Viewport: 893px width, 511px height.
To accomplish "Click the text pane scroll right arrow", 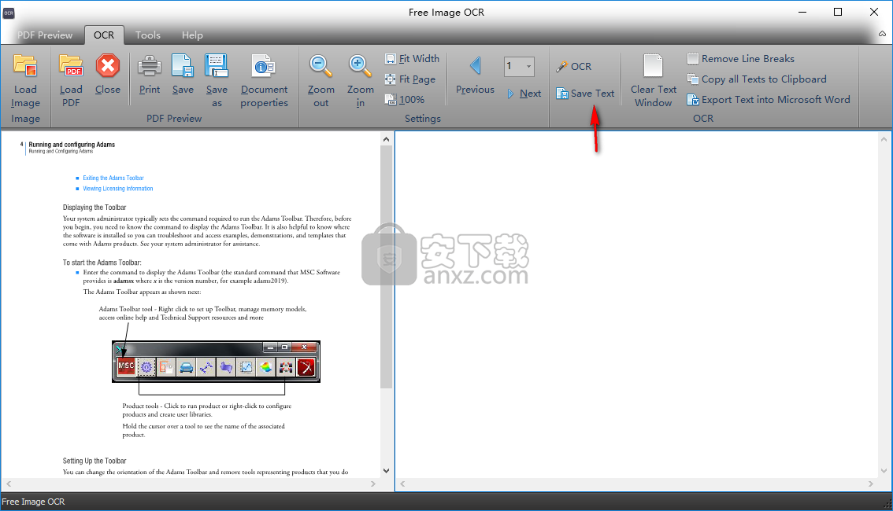I will tap(871, 483).
